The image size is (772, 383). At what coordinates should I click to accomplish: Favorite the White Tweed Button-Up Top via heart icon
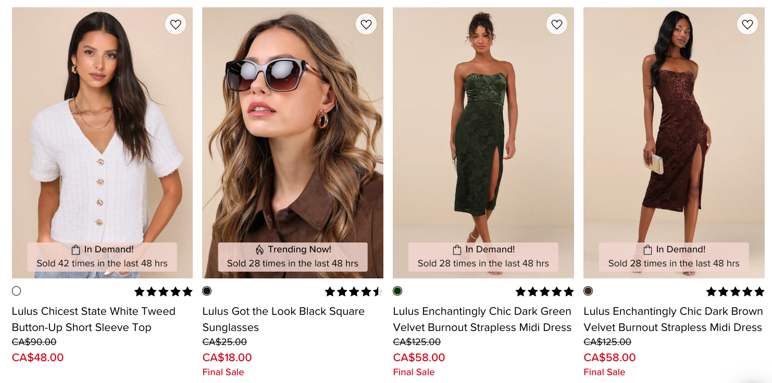click(176, 24)
